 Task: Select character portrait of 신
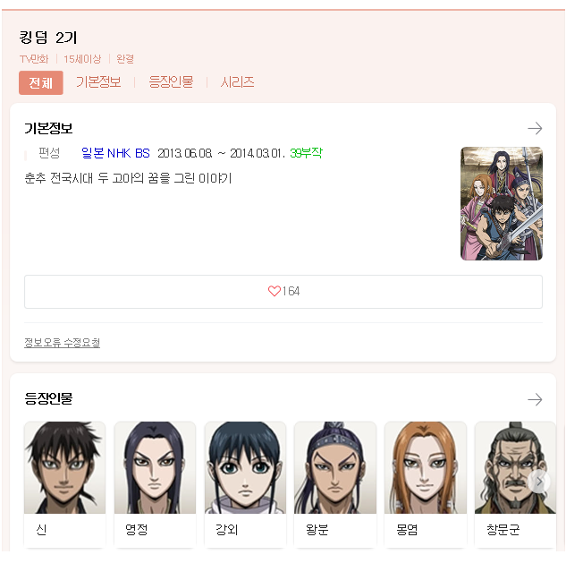64,467
